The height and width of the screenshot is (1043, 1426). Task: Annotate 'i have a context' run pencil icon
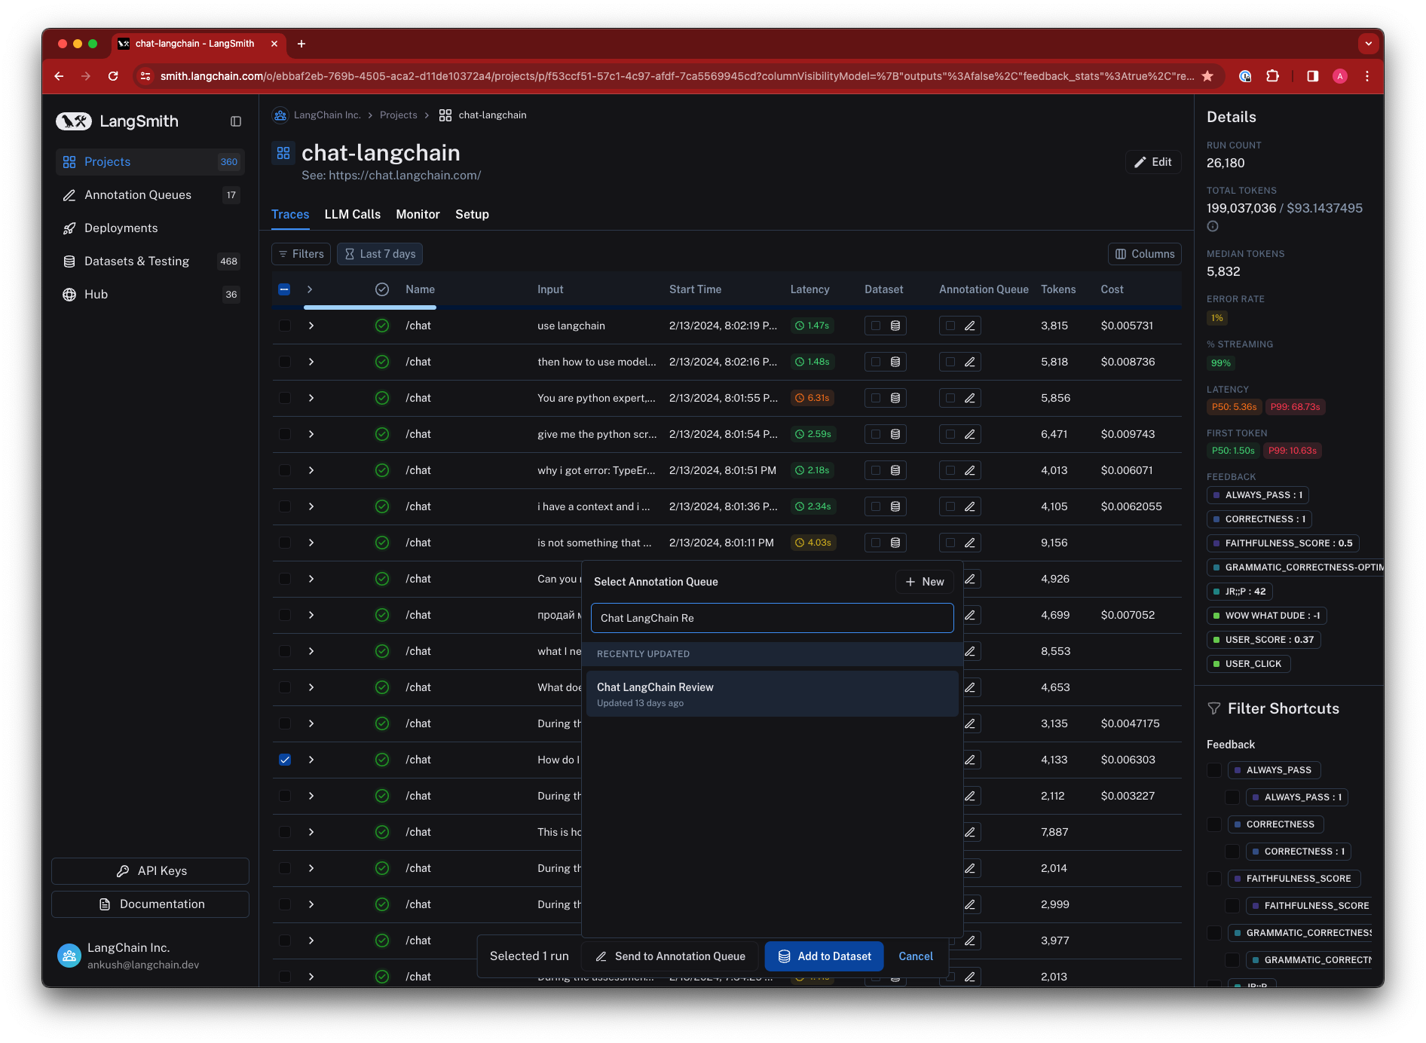tap(970, 506)
